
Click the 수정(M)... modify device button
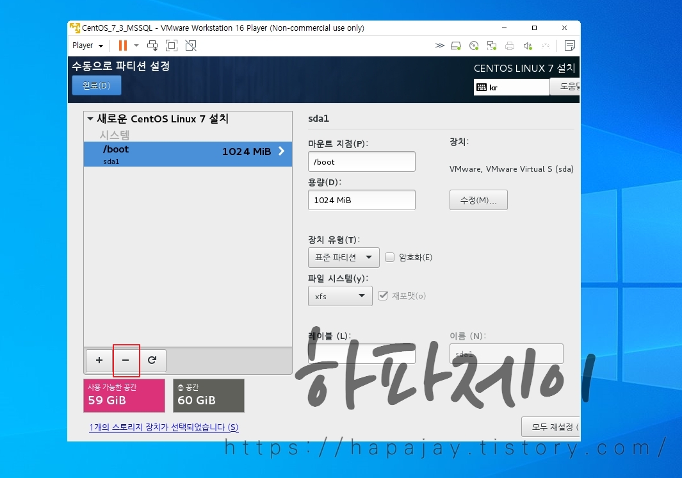pyautogui.click(x=478, y=200)
